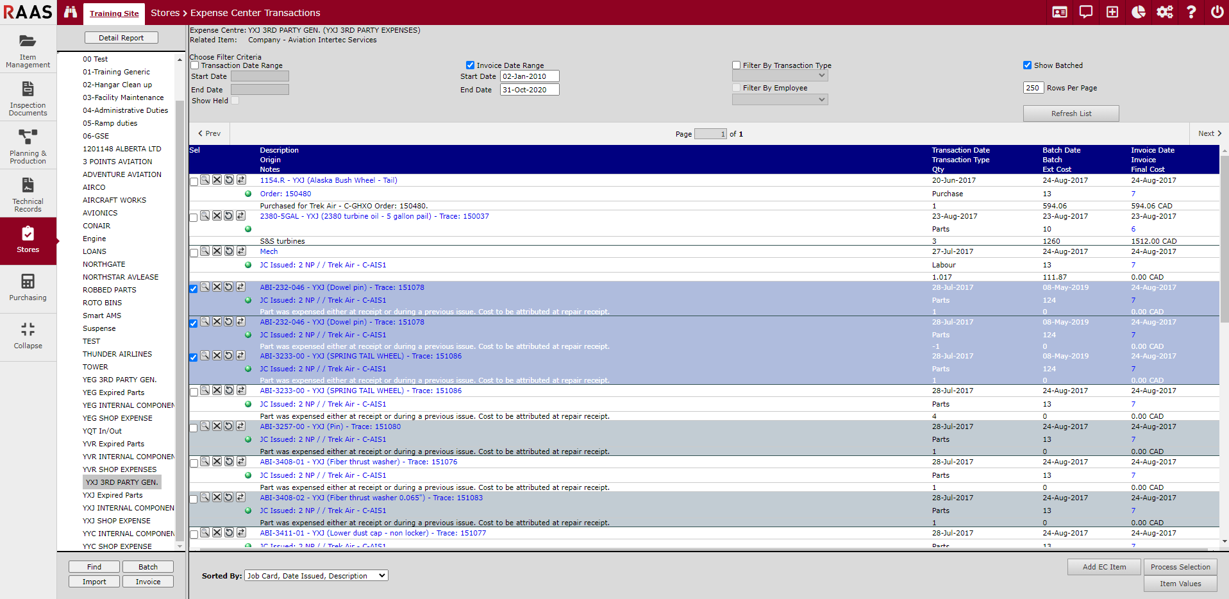Select YXJ SHOP EXPENSE centre
1229x599 pixels.
117,521
